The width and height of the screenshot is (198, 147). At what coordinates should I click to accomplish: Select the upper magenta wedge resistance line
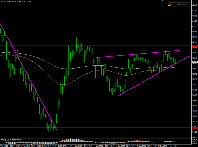point(137,54)
